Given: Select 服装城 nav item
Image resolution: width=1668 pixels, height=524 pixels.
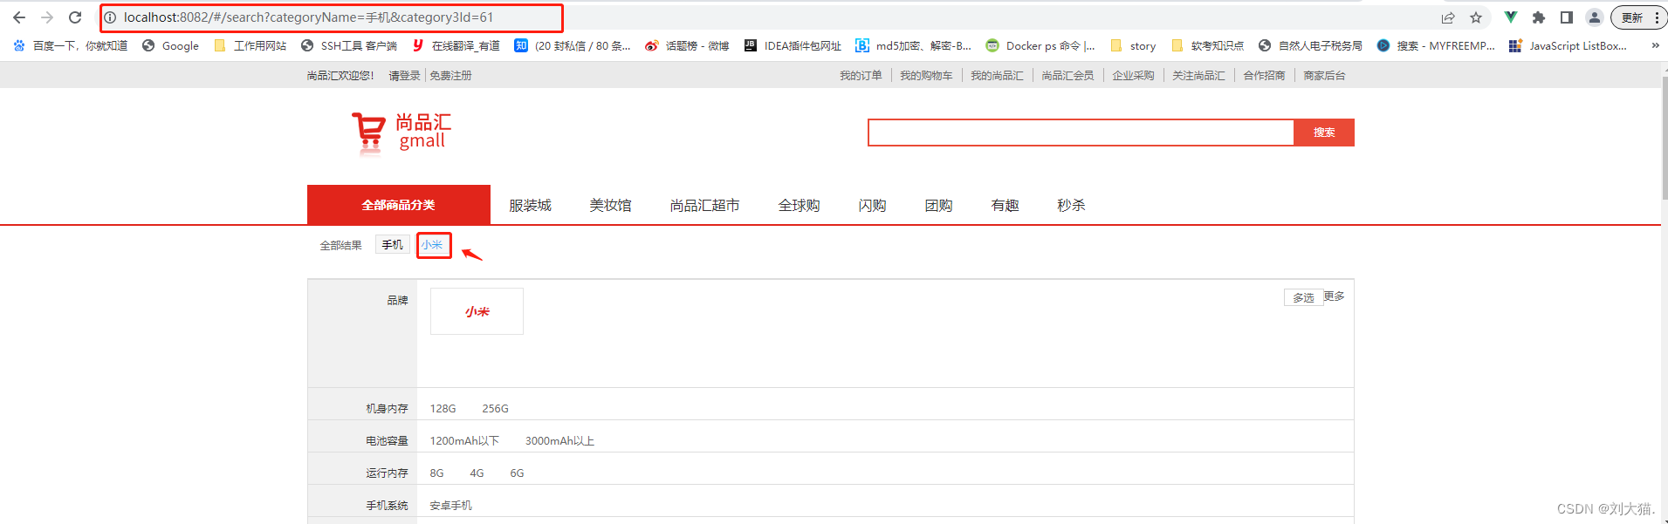Looking at the screenshot, I should click(530, 206).
